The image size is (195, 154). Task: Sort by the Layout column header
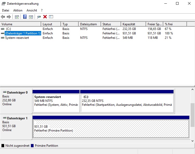pos(51,24)
